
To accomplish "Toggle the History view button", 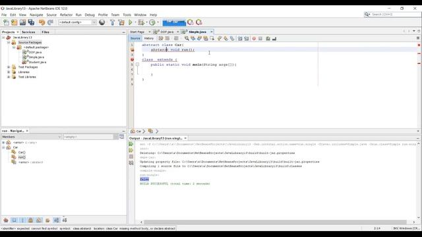I will (x=149, y=38).
